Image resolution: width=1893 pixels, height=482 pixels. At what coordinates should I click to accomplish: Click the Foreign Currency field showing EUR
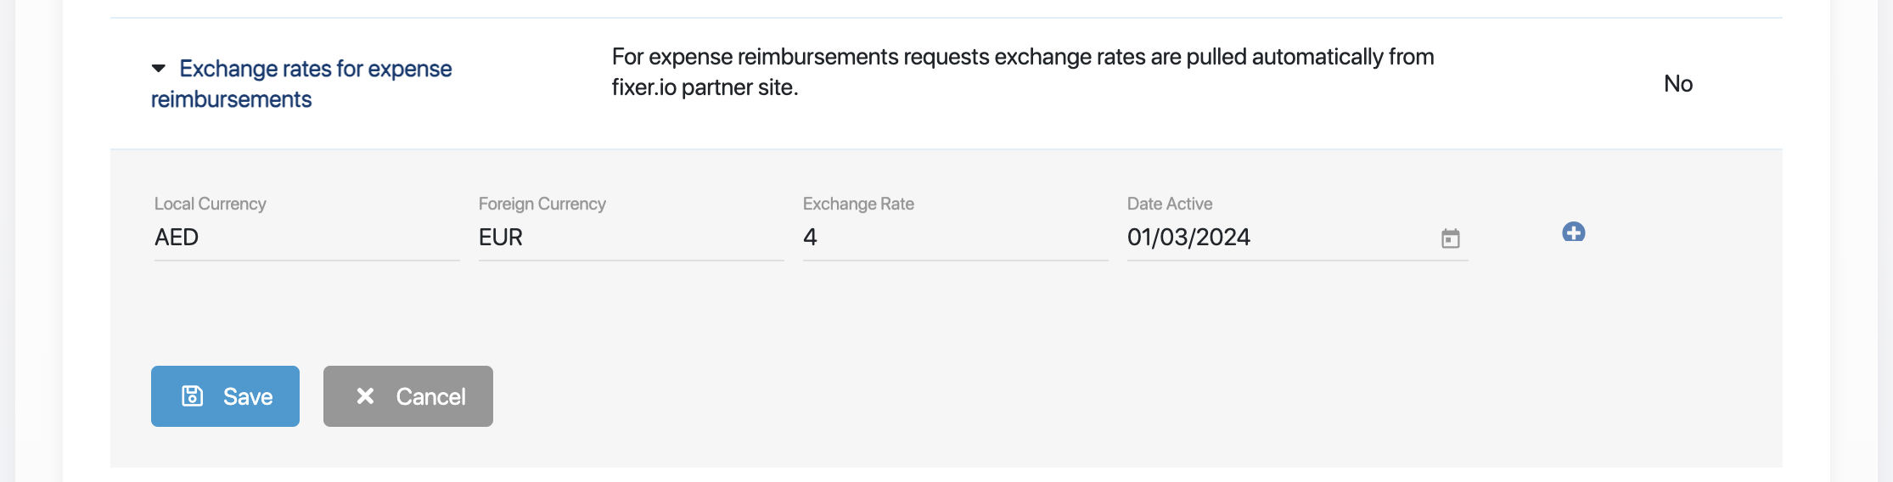(x=630, y=238)
